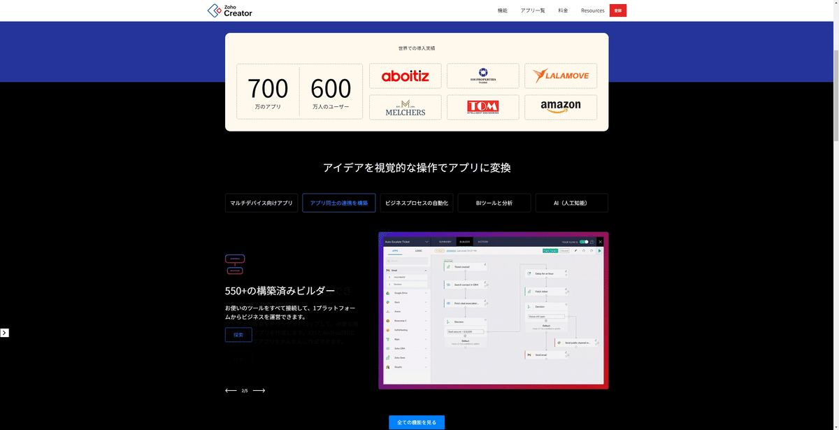Image resolution: width=839 pixels, height=430 pixels.
Task: Click the pencil edit icon in builder toolbar
Action: click(575, 250)
